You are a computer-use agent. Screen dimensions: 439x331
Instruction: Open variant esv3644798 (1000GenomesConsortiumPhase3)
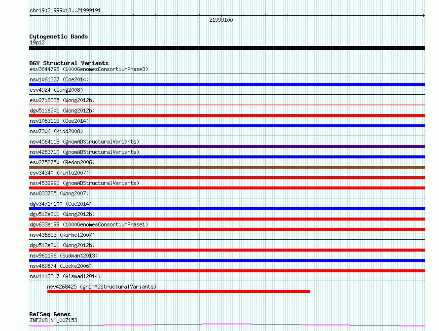(x=89, y=69)
